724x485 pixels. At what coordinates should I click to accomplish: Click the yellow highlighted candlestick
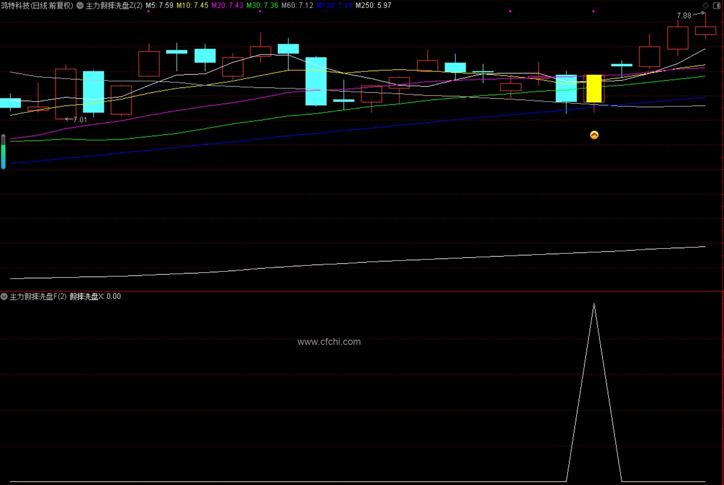click(594, 89)
